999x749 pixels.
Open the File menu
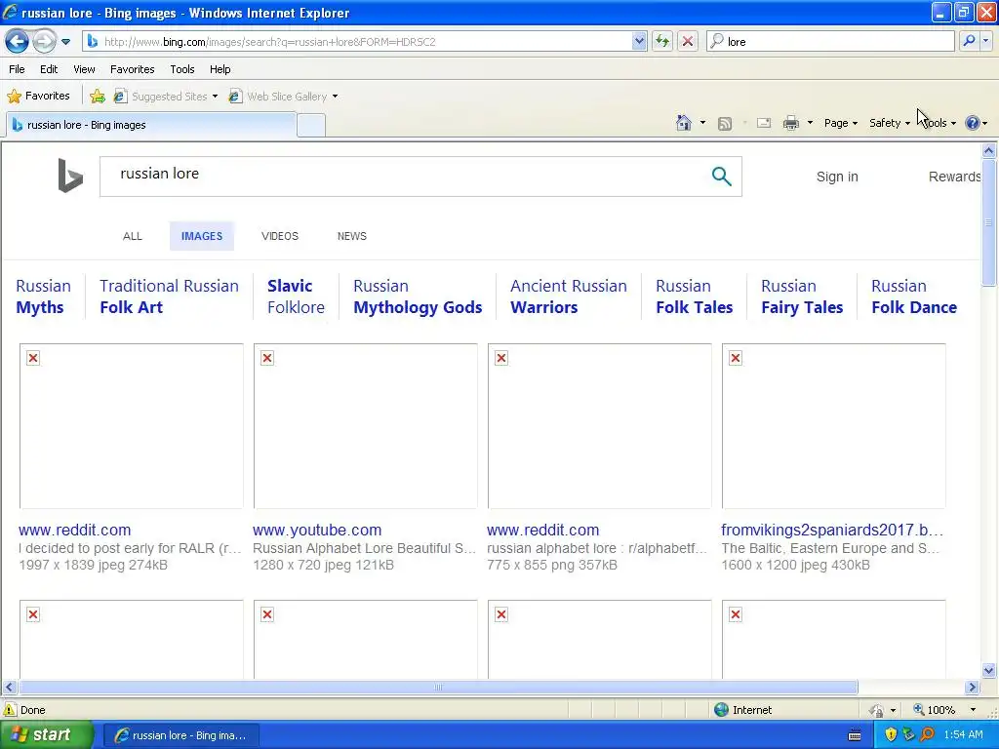coord(18,69)
